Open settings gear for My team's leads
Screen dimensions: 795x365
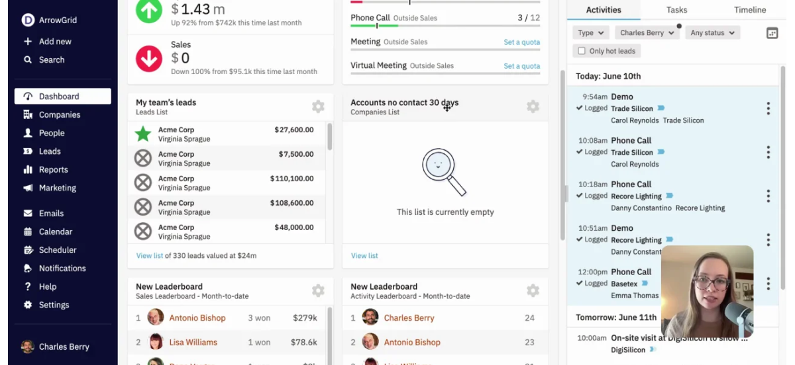click(318, 106)
